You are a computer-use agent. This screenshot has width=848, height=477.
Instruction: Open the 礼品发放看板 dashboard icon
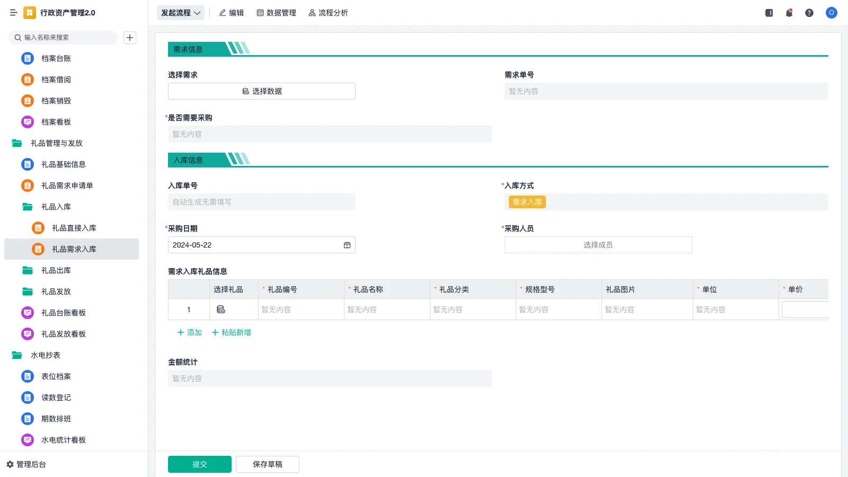28,334
